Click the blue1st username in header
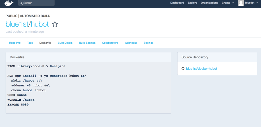This screenshot has width=261, height=127. coord(250,3)
